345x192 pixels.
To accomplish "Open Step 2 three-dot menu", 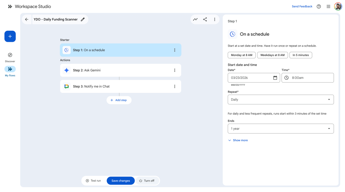I will pos(175,70).
